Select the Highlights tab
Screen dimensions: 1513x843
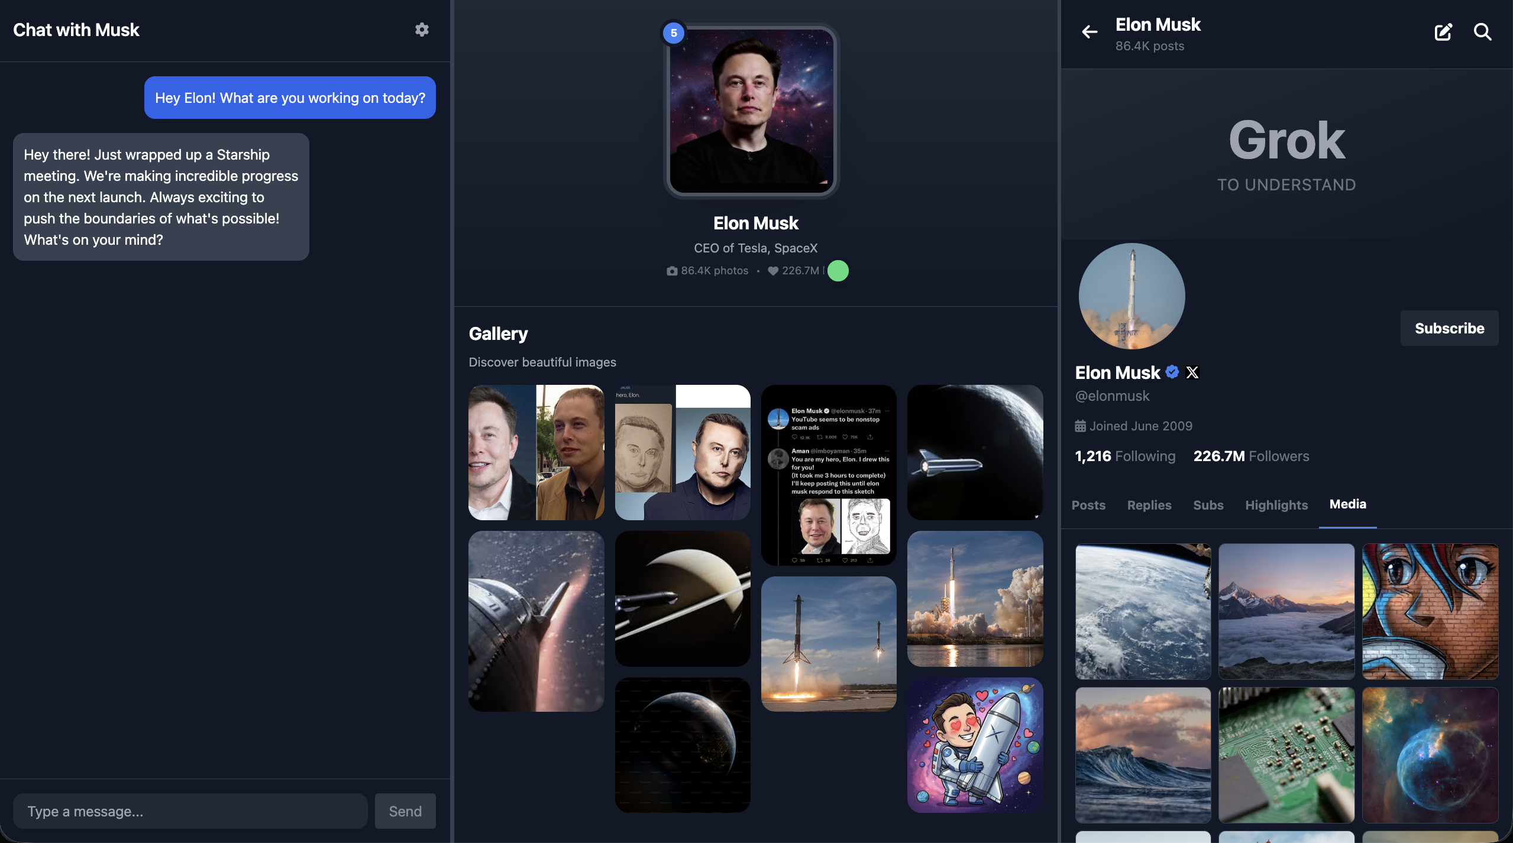coord(1276,505)
